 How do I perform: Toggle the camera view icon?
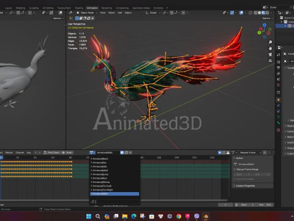270,55
